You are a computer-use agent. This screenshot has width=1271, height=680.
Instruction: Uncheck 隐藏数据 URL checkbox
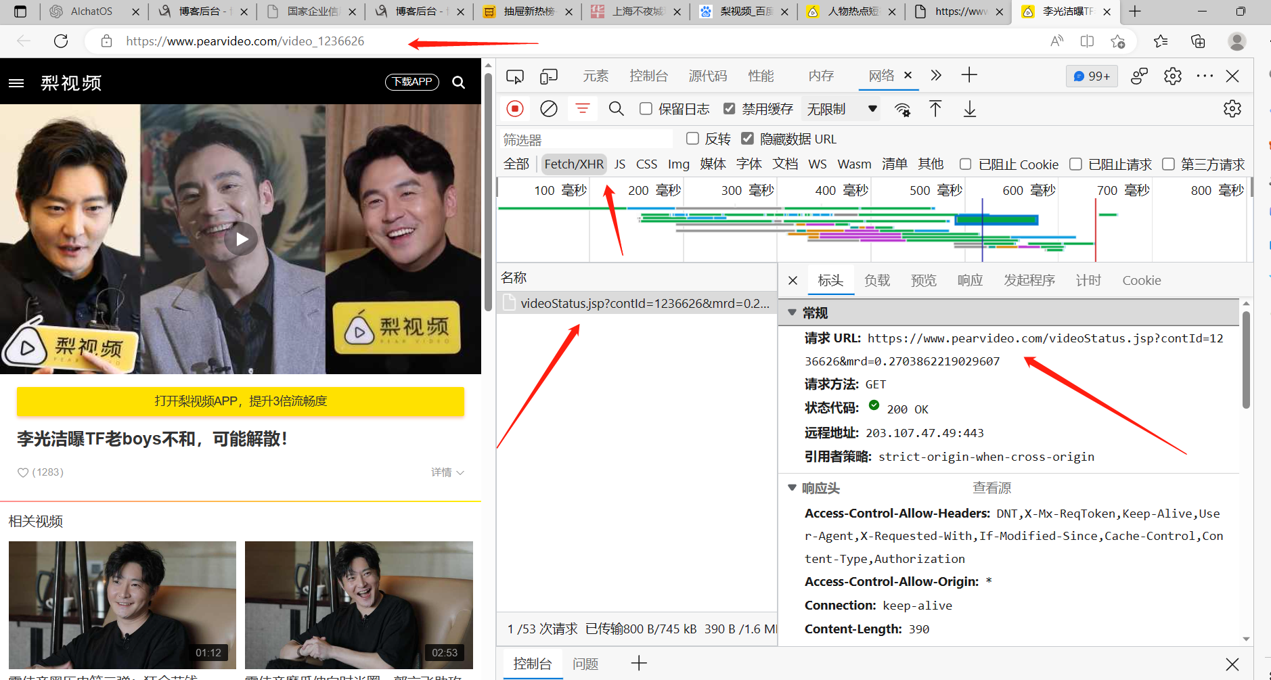(x=747, y=138)
